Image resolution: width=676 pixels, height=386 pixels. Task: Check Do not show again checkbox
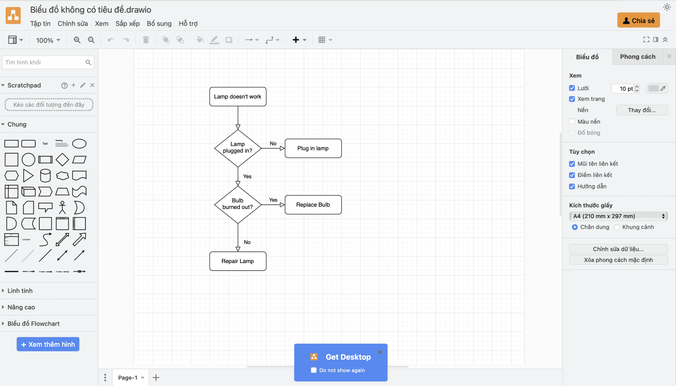coord(314,370)
